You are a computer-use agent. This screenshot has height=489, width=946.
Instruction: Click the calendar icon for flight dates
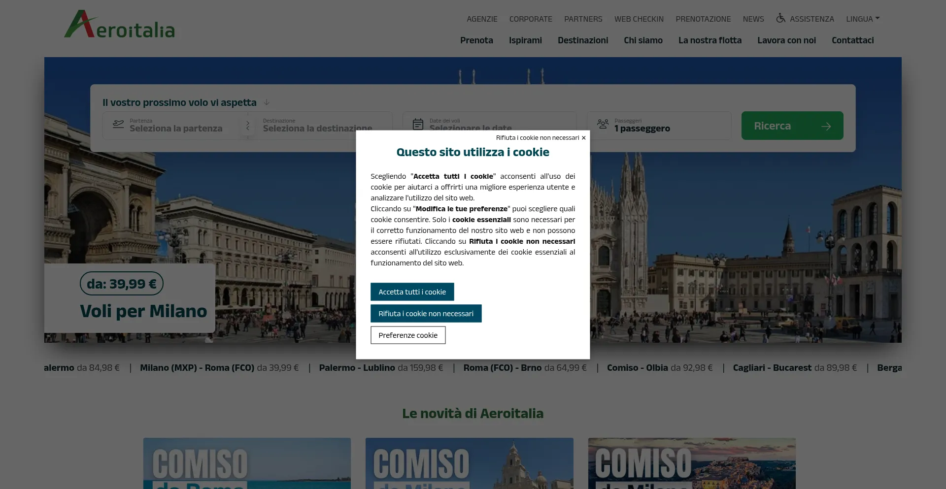pyautogui.click(x=418, y=124)
